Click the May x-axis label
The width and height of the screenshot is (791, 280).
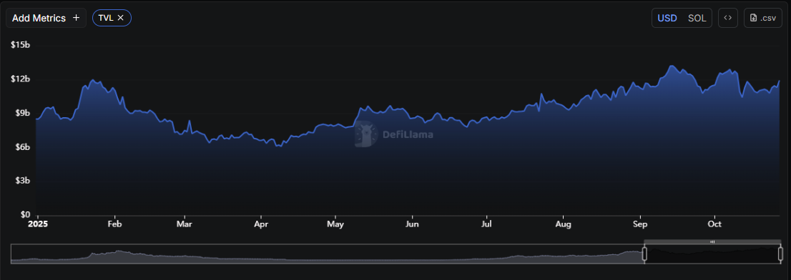[335, 224]
